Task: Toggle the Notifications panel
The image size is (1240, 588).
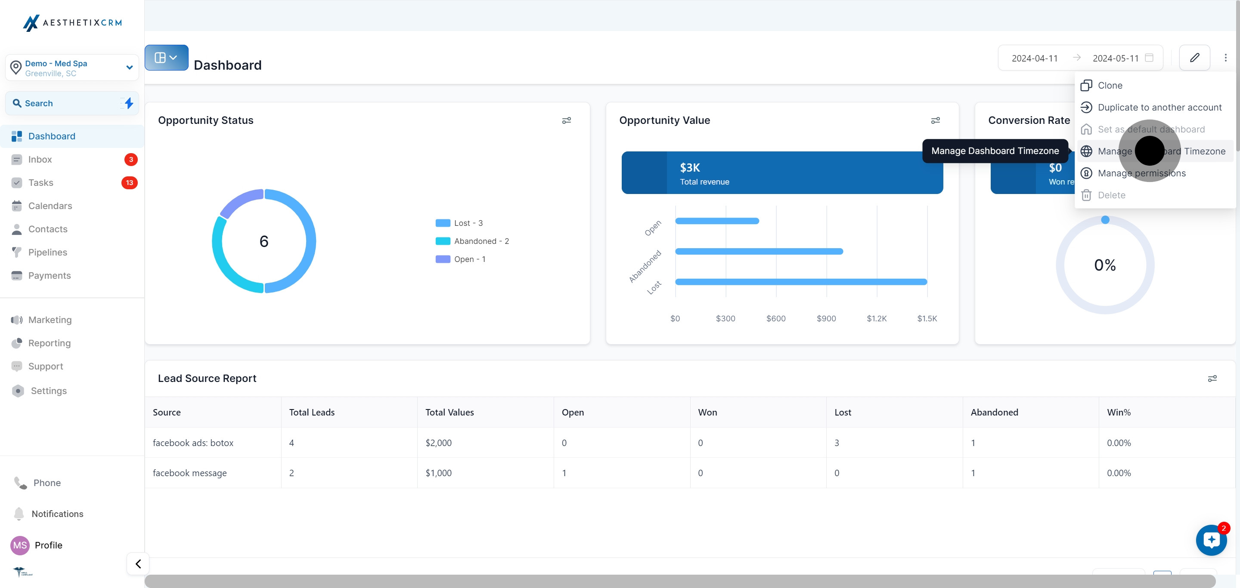Action: tap(57, 514)
